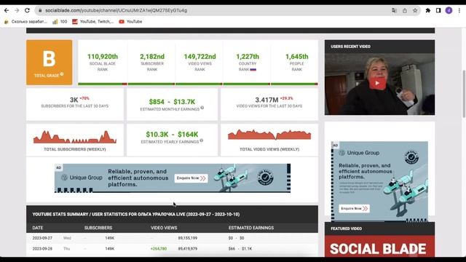The width and height of the screenshot is (466, 262).
Task: Click the Unique Group logo in banner ad
Action: [x=82, y=178]
